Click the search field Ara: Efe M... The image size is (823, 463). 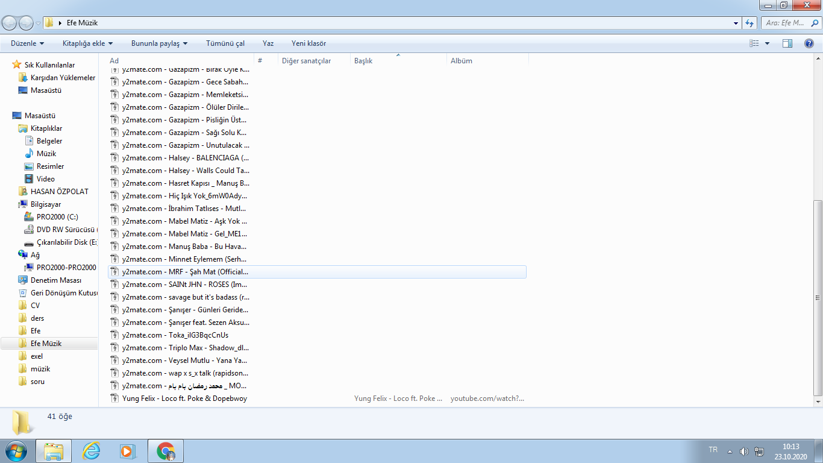point(784,23)
